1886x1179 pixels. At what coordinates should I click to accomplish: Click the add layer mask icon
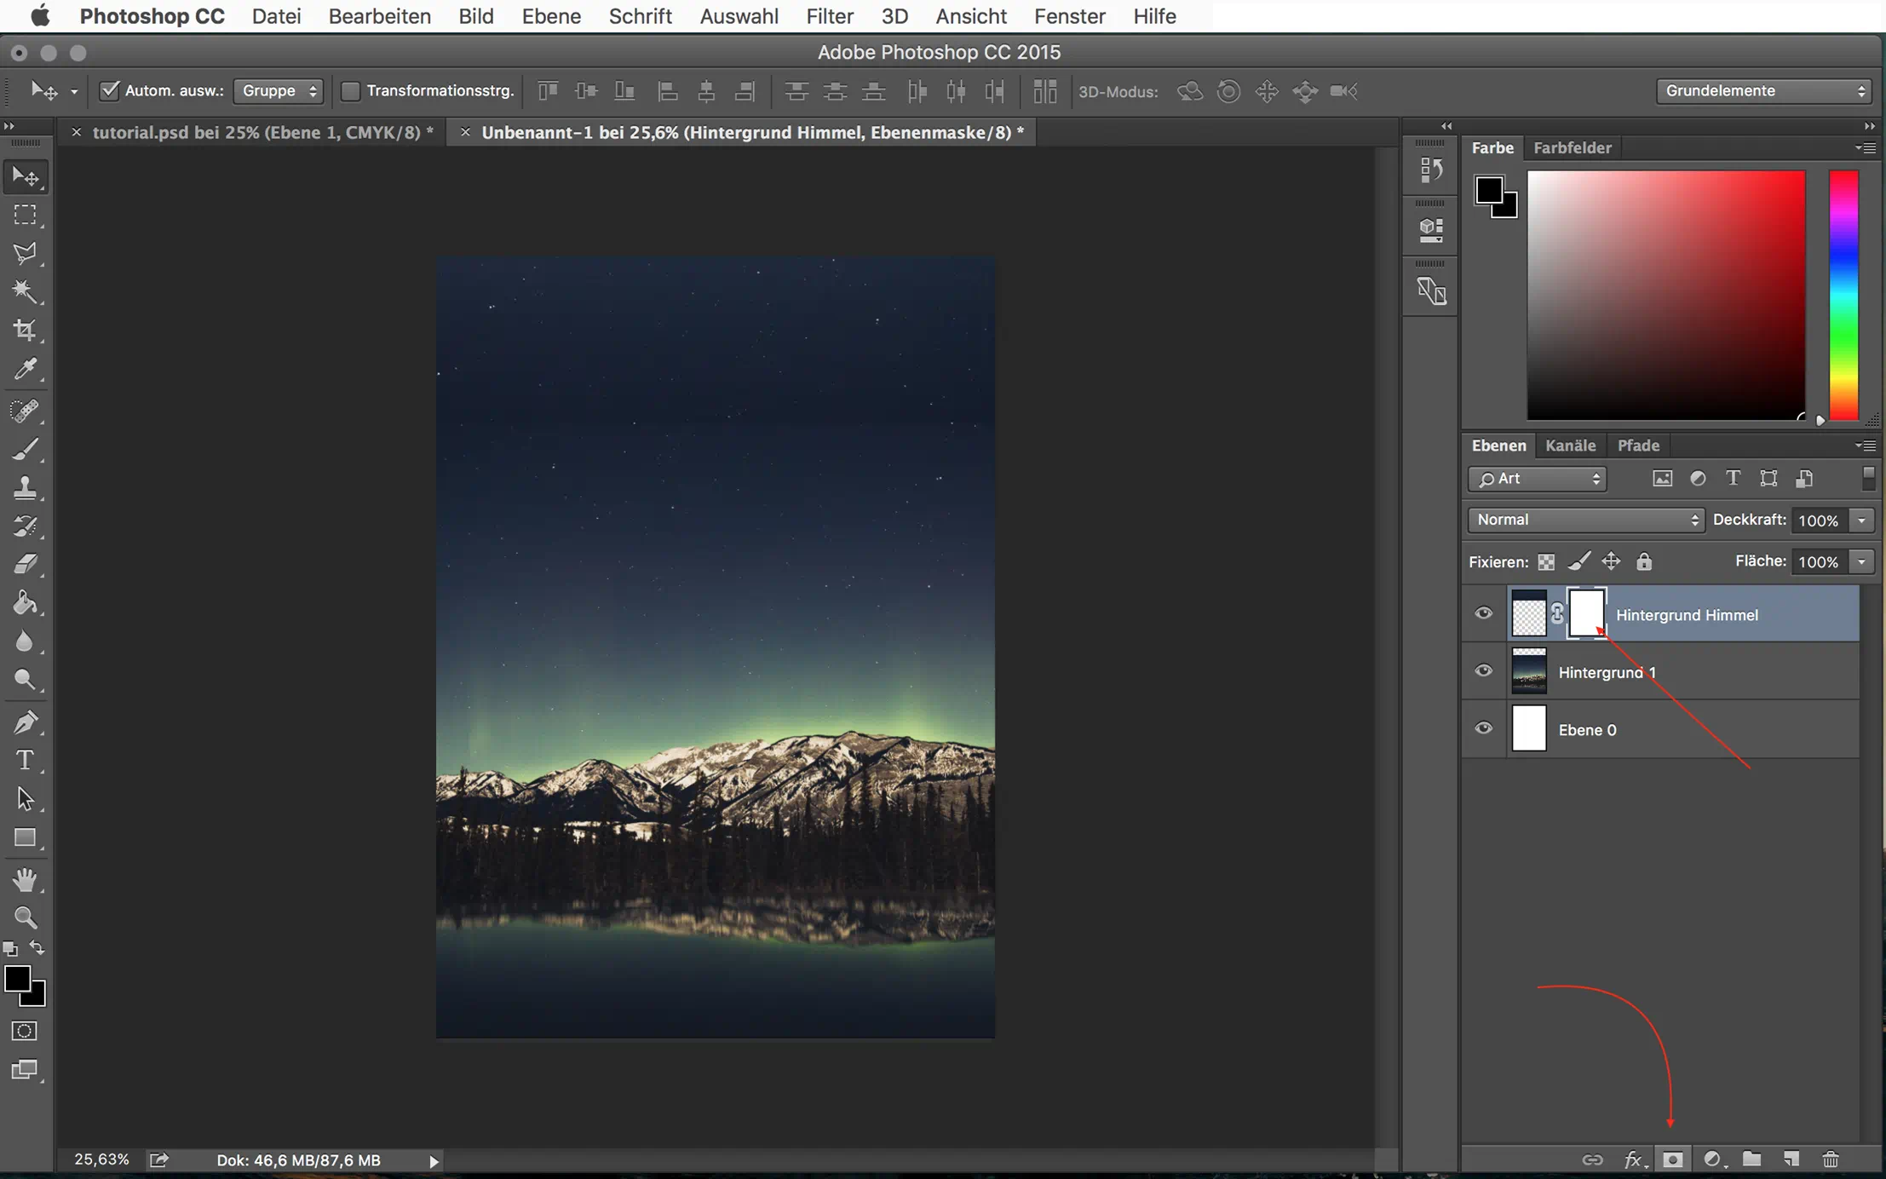click(x=1672, y=1159)
